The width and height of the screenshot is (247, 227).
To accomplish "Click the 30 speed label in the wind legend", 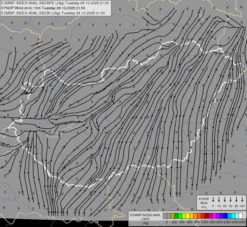I will click(231, 206).
